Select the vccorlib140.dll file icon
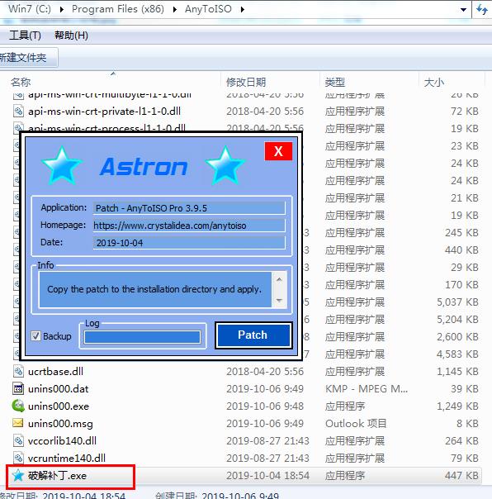Image resolution: width=492 pixels, height=499 pixels. coord(18,440)
